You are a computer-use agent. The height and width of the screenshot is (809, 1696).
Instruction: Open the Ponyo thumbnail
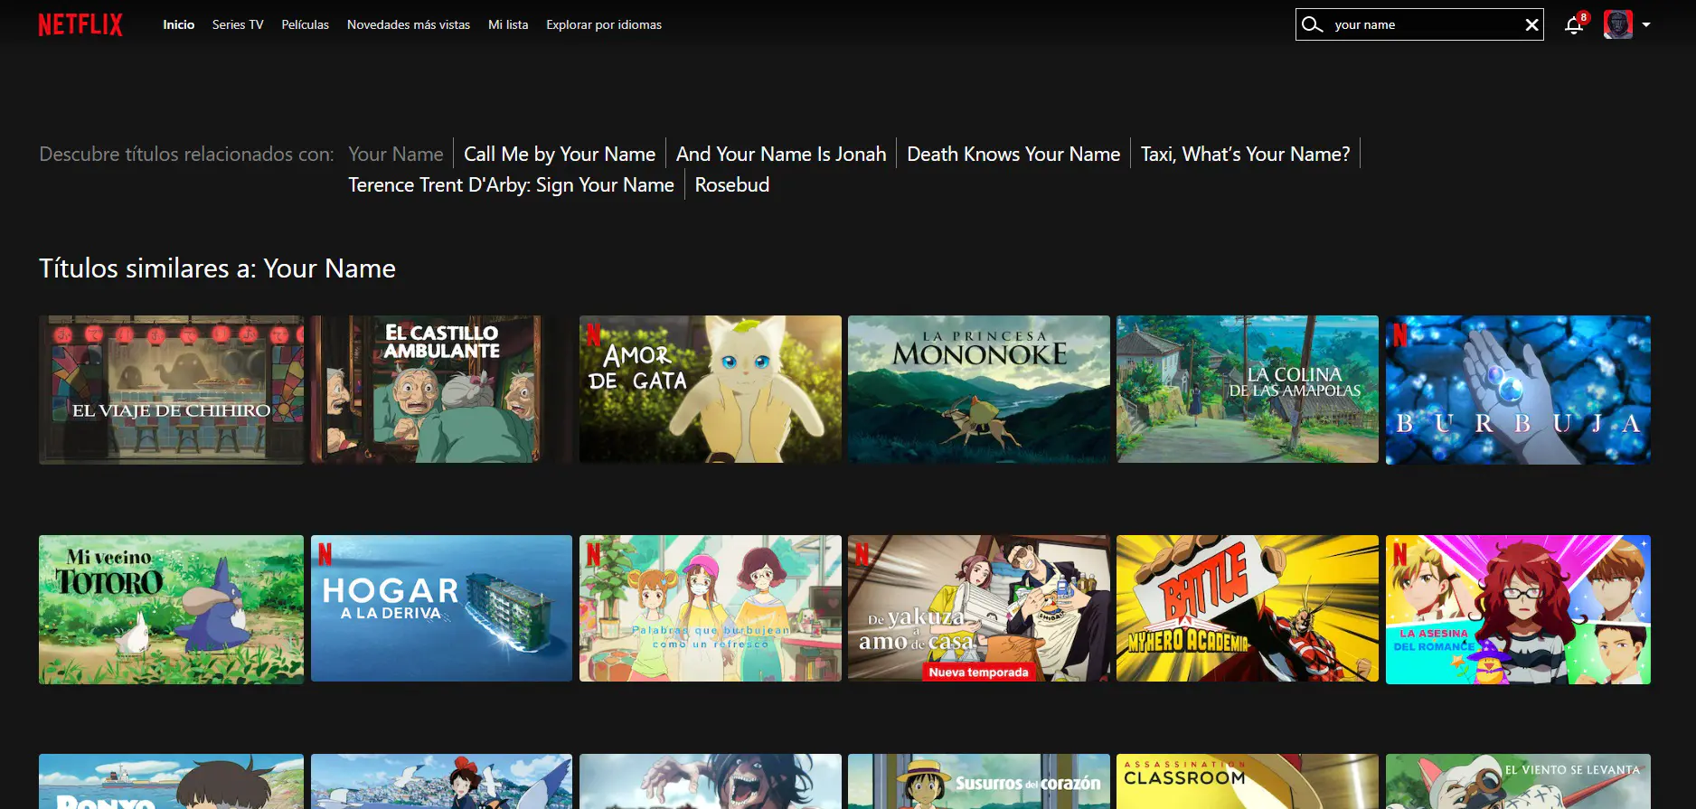(x=172, y=782)
